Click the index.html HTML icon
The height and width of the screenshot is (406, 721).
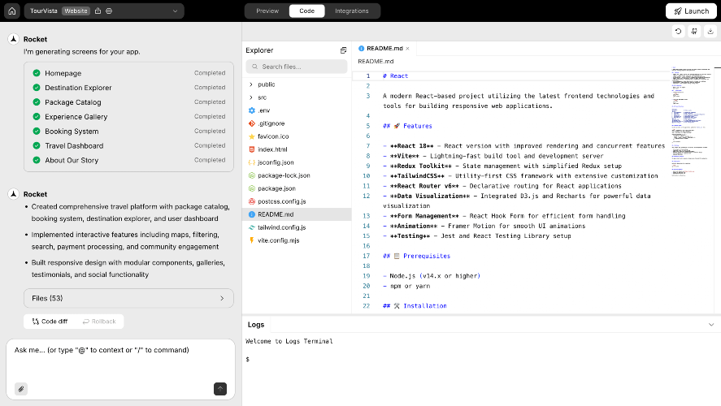(x=251, y=149)
